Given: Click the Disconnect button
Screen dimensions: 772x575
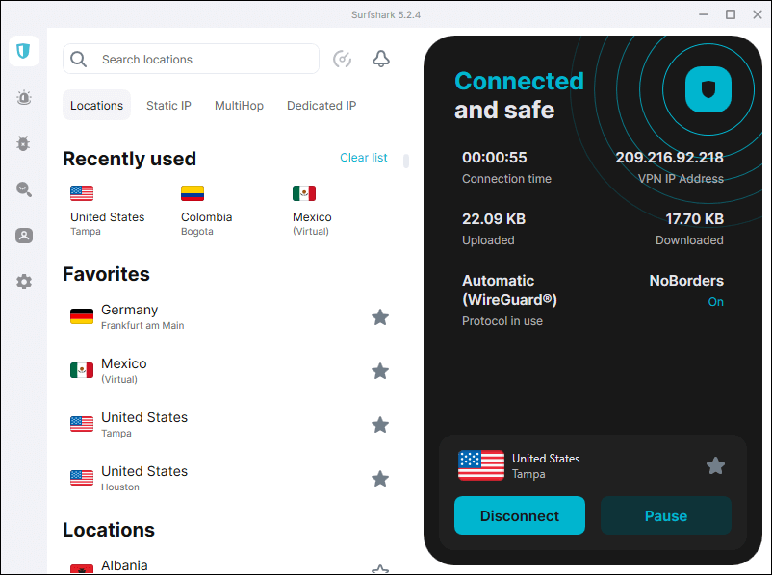Looking at the screenshot, I should [x=520, y=515].
